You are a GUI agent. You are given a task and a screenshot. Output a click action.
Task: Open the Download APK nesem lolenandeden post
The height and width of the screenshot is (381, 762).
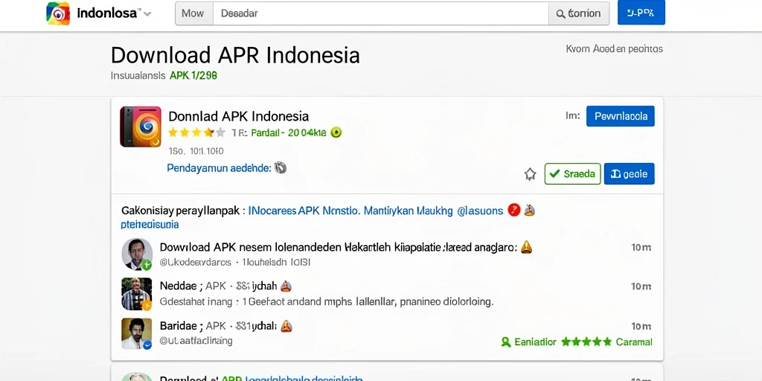pyautogui.click(x=338, y=247)
